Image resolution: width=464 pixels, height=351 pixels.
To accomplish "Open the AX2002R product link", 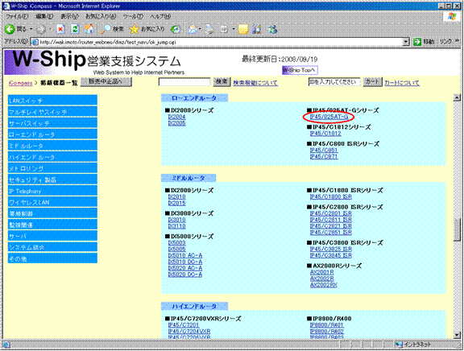I will point(322,279).
